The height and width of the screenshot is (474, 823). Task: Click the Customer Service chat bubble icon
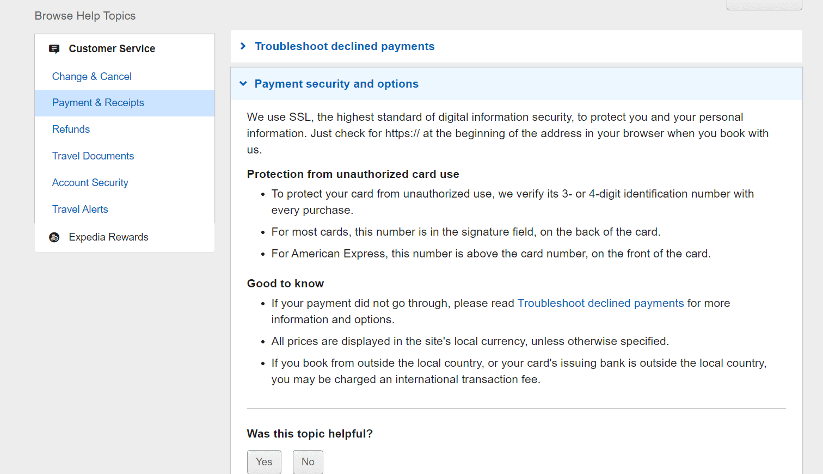pyautogui.click(x=54, y=49)
